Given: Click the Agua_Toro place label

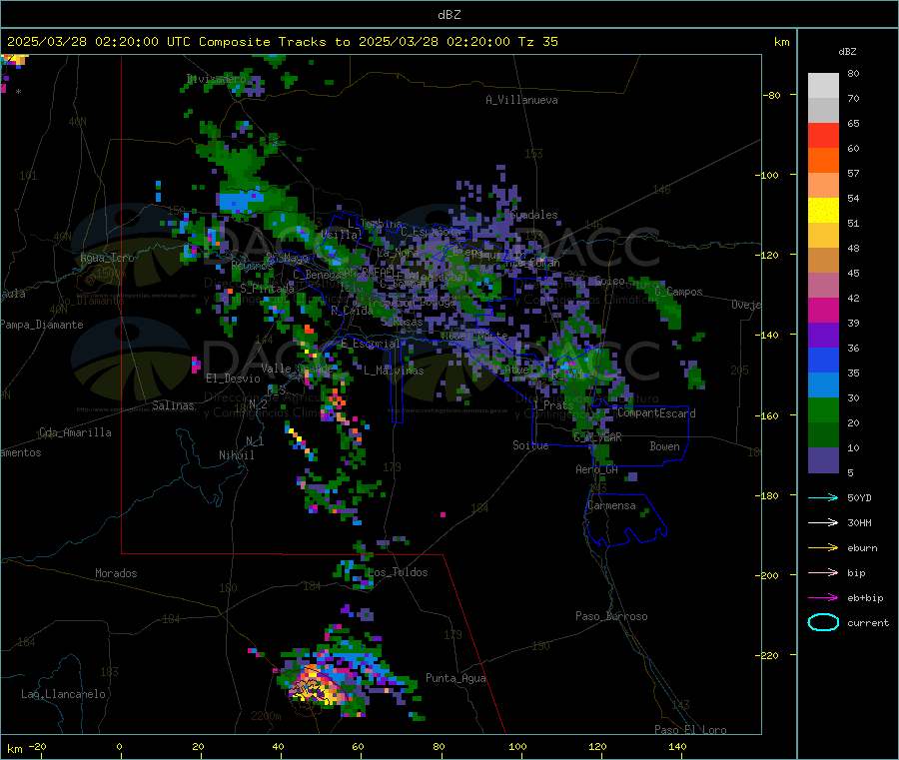Looking at the screenshot, I should coord(107,258).
